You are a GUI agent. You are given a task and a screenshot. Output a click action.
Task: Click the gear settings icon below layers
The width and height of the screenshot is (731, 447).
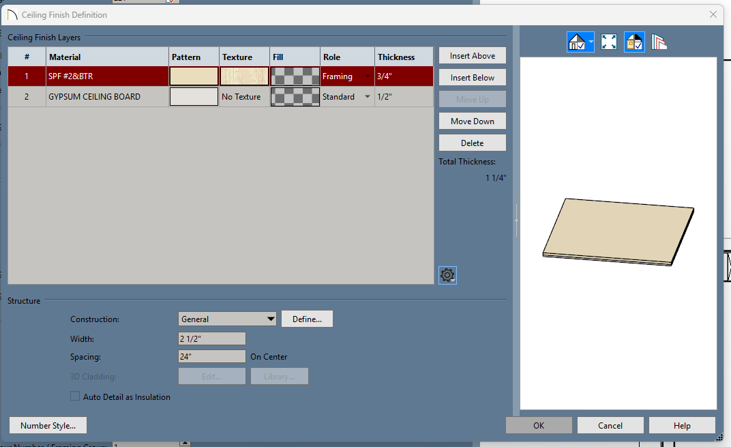click(x=447, y=275)
